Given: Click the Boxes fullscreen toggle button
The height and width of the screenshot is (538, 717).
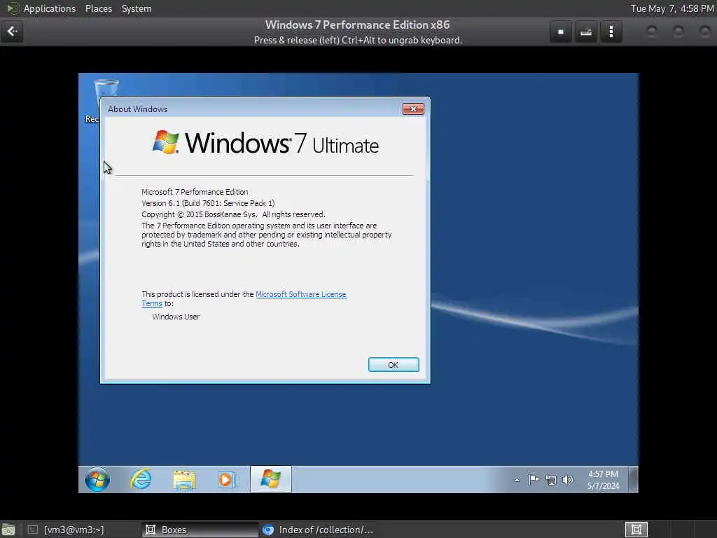Looking at the screenshot, I should 561,32.
